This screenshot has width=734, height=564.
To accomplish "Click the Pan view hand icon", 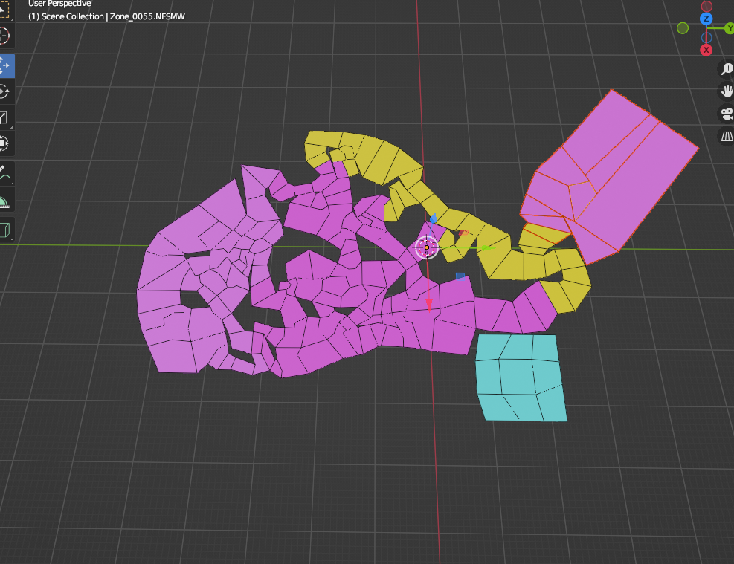I will 727,91.
